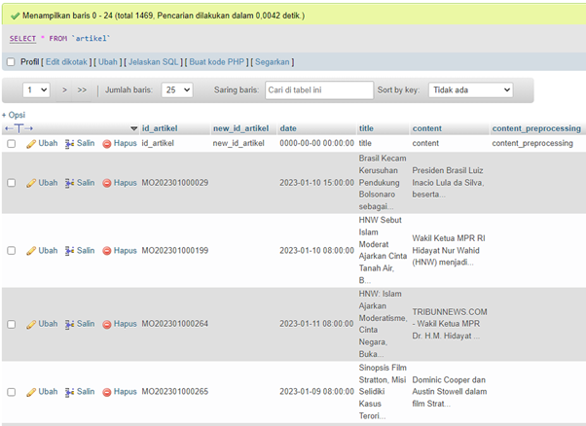Tick checkbox for row MO202301000029
586x426 pixels.
point(11,183)
